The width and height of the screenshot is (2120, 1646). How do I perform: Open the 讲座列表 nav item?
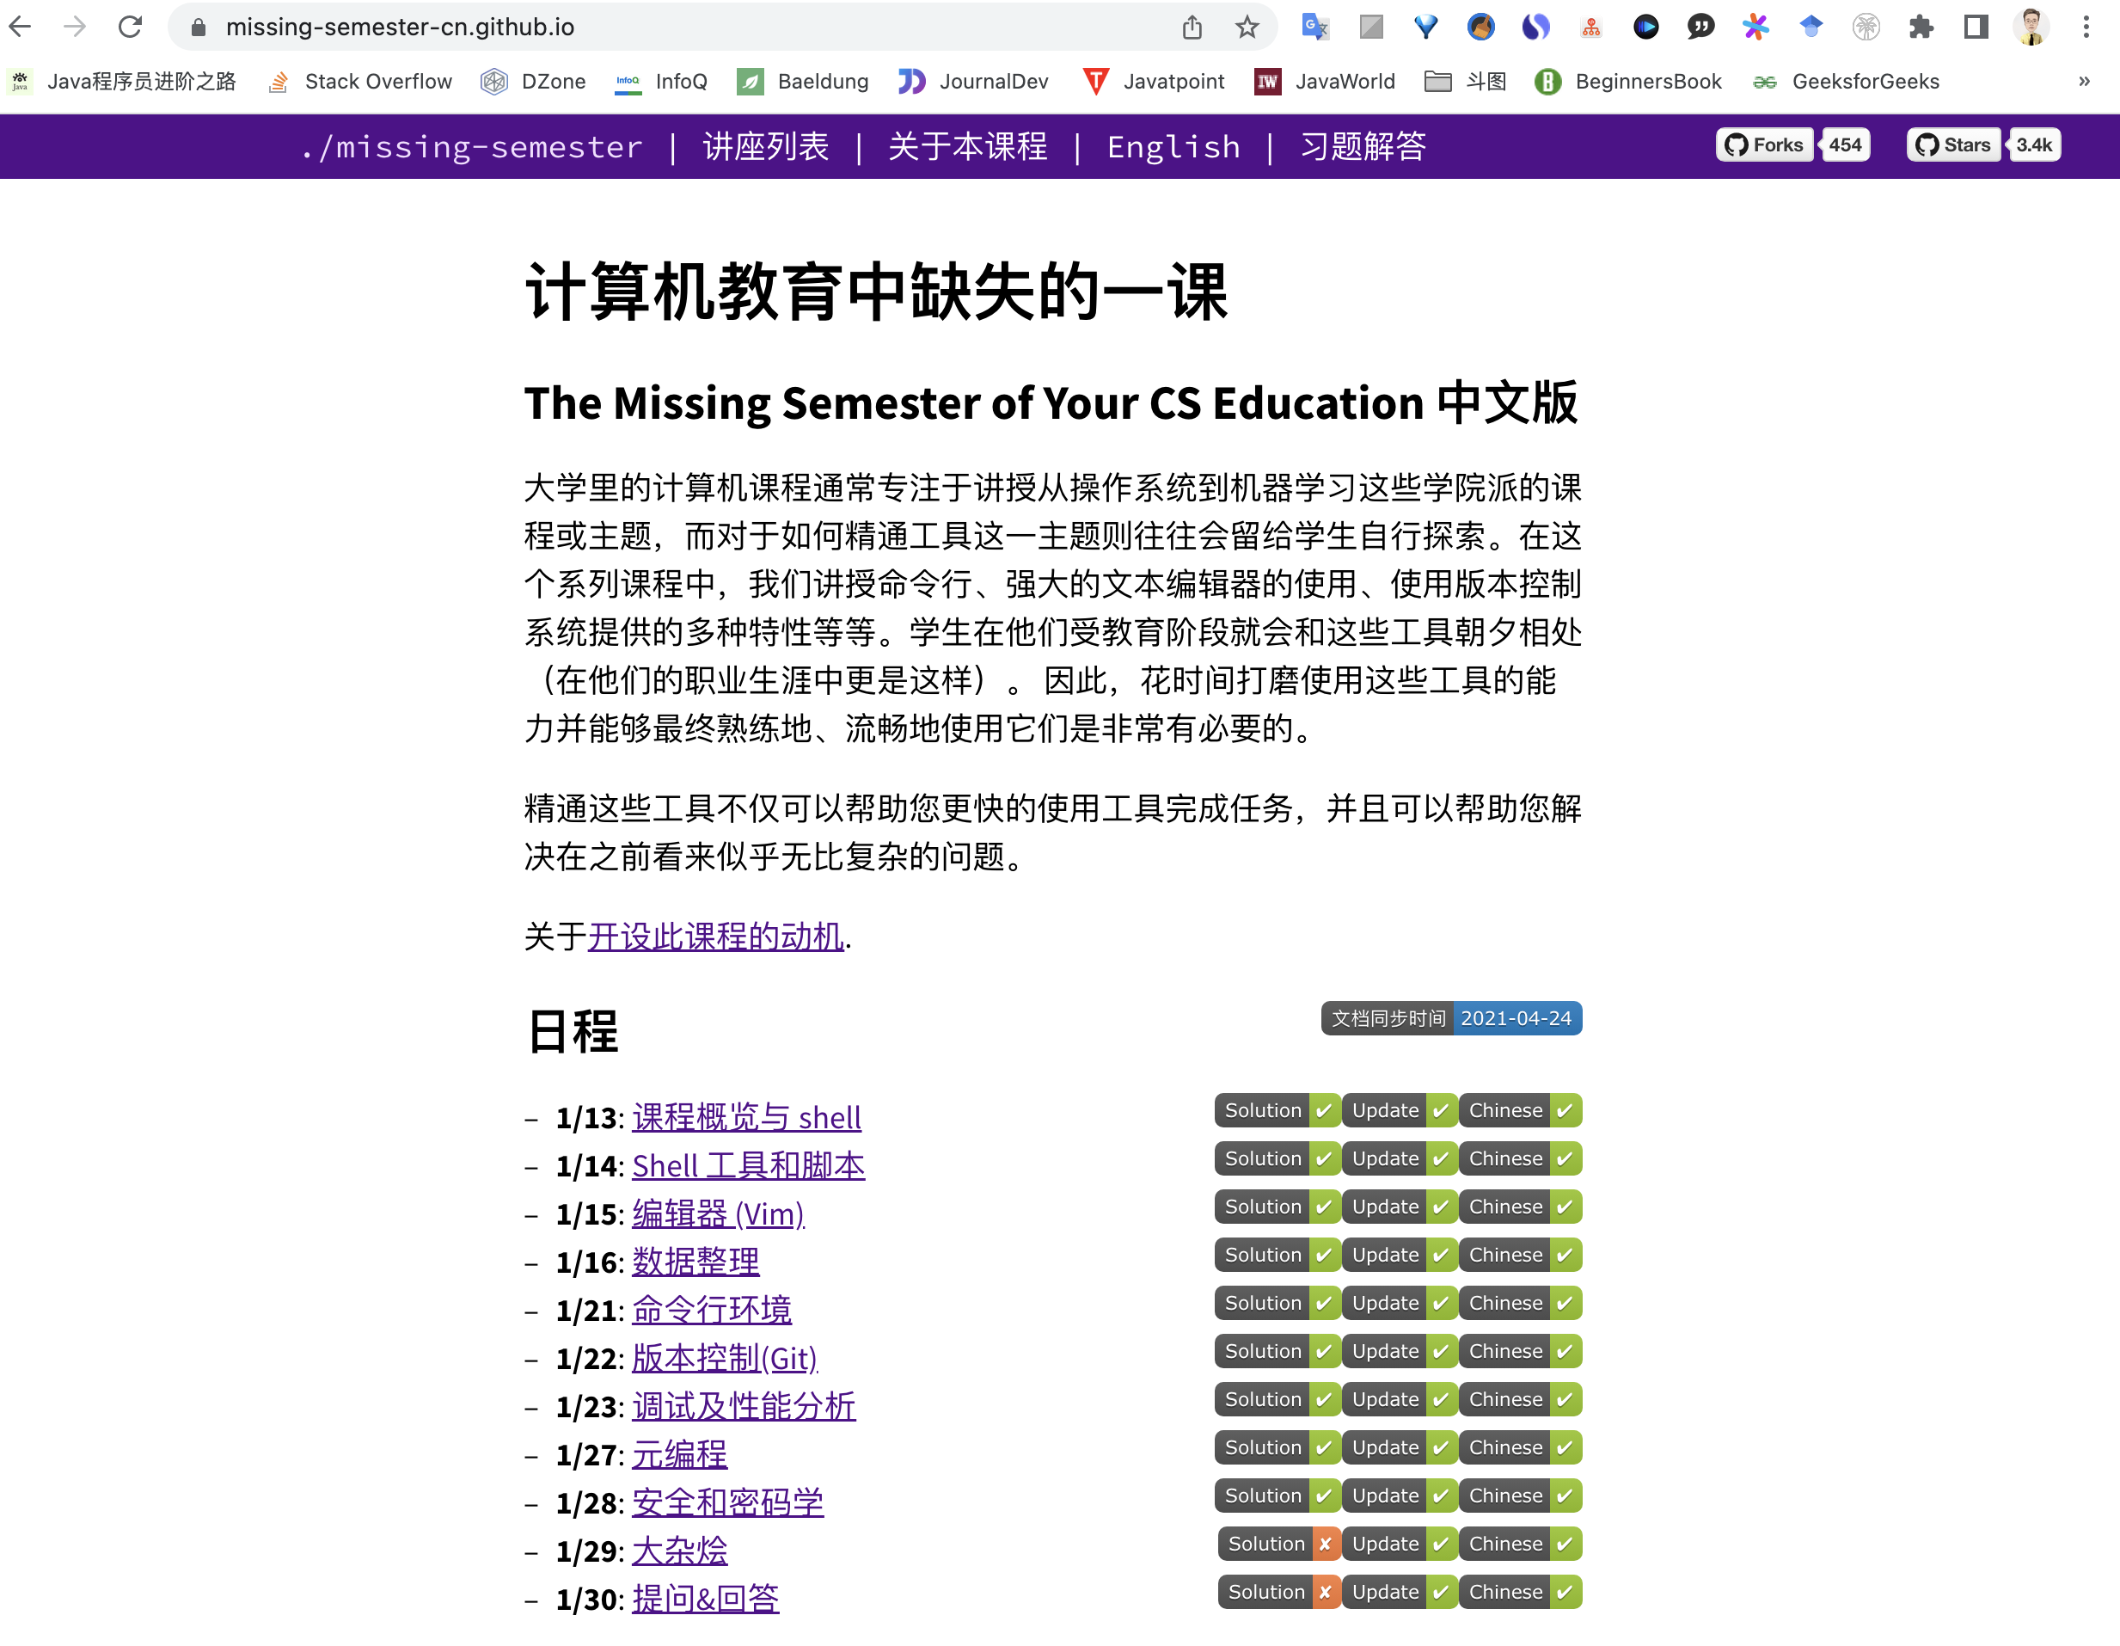tap(765, 147)
